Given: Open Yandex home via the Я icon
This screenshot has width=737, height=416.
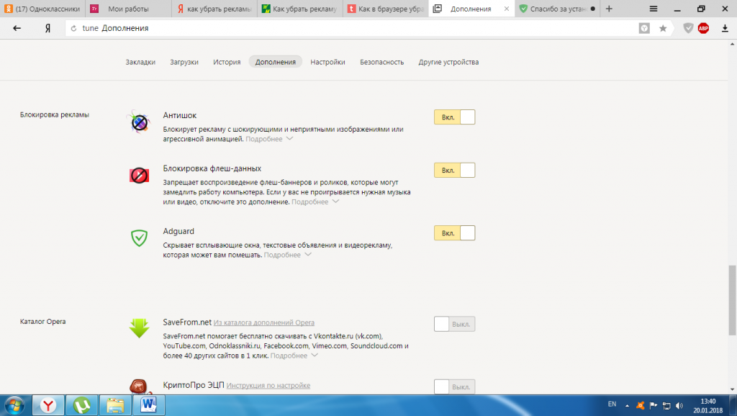Looking at the screenshot, I should click(48, 28).
